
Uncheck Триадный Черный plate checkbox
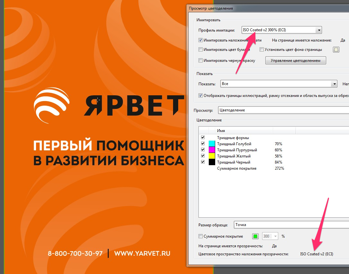click(x=203, y=162)
